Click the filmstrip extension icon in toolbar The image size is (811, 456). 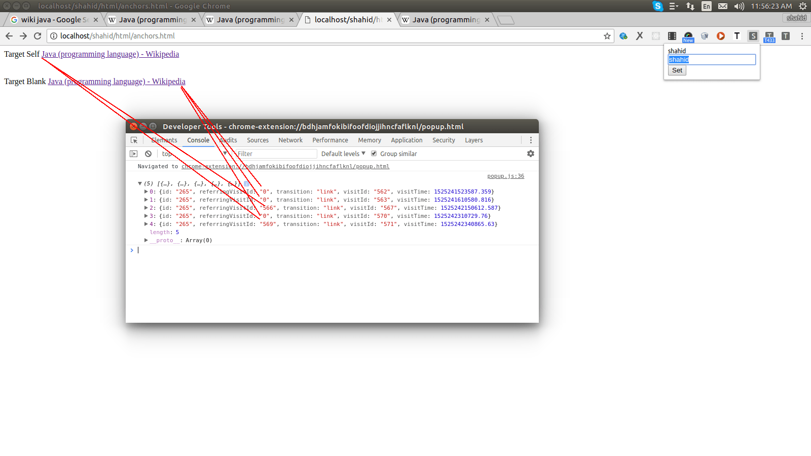[x=672, y=36]
